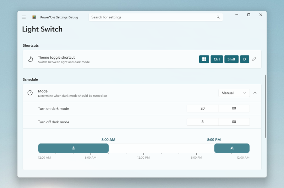Collapse the Mode schedule section

255,93
